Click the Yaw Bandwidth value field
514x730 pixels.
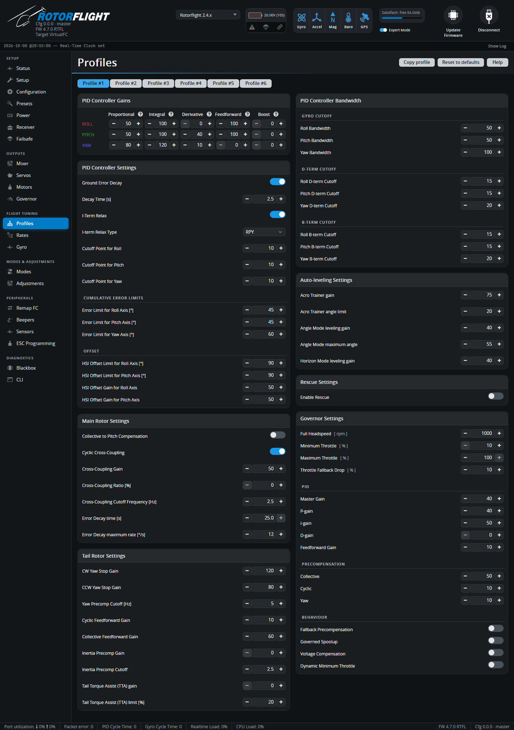pos(482,152)
